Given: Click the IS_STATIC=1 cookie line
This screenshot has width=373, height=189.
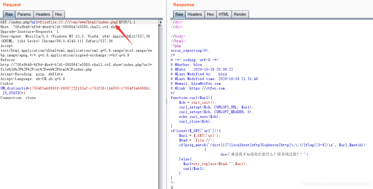Looking at the screenshot, I should pyautogui.click(x=14, y=93).
